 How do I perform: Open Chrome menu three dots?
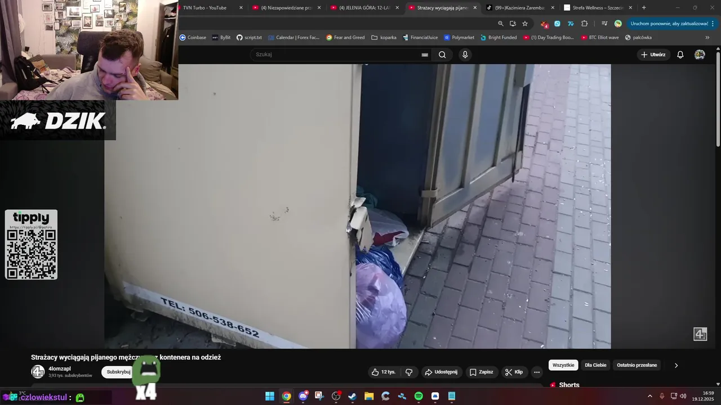point(713,24)
